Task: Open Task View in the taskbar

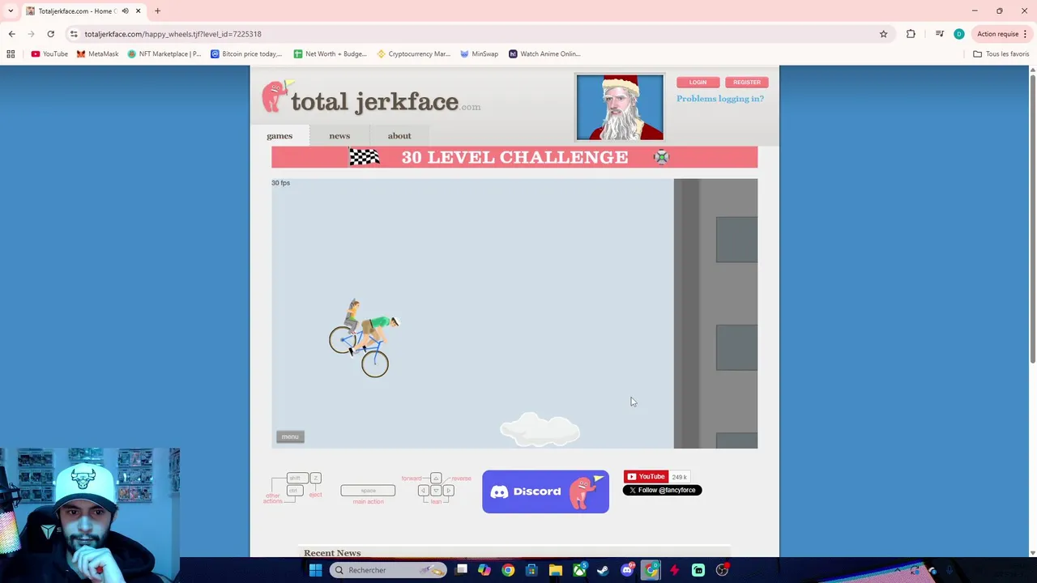Action: (x=462, y=570)
